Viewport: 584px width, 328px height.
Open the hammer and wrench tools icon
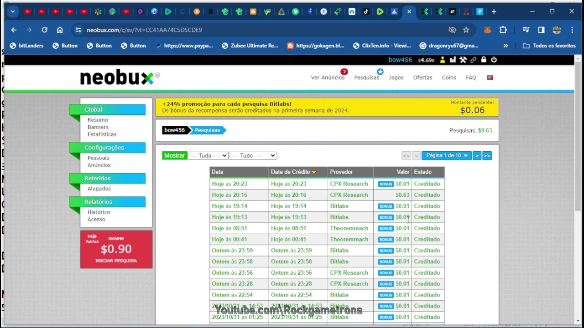(463, 60)
